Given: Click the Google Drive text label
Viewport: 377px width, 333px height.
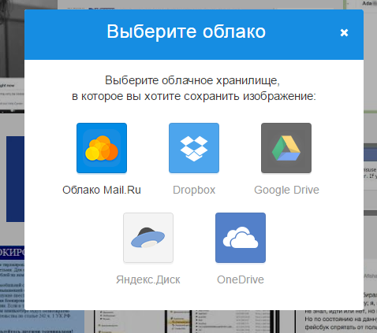Looking at the screenshot, I should pyautogui.click(x=286, y=191).
